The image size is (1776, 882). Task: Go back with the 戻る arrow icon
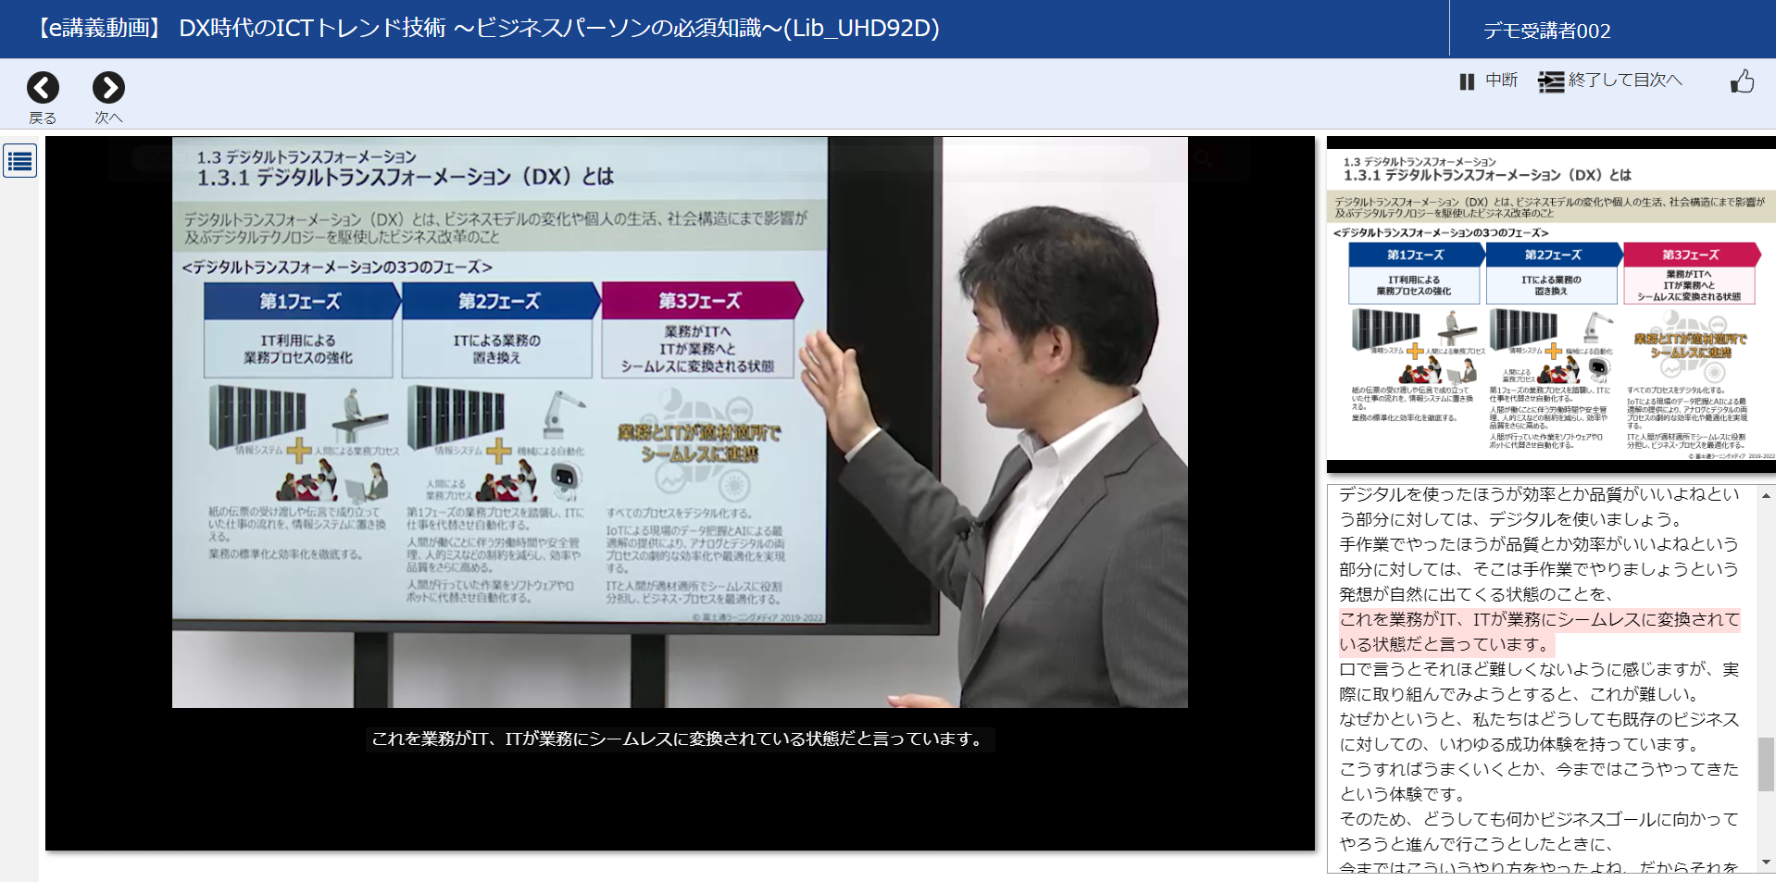click(43, 87)
